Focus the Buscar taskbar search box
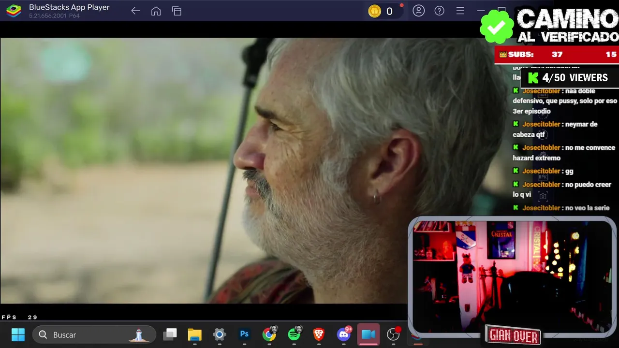Image resolution: width=619 pixels, height=348 pixels. [94, 334]
